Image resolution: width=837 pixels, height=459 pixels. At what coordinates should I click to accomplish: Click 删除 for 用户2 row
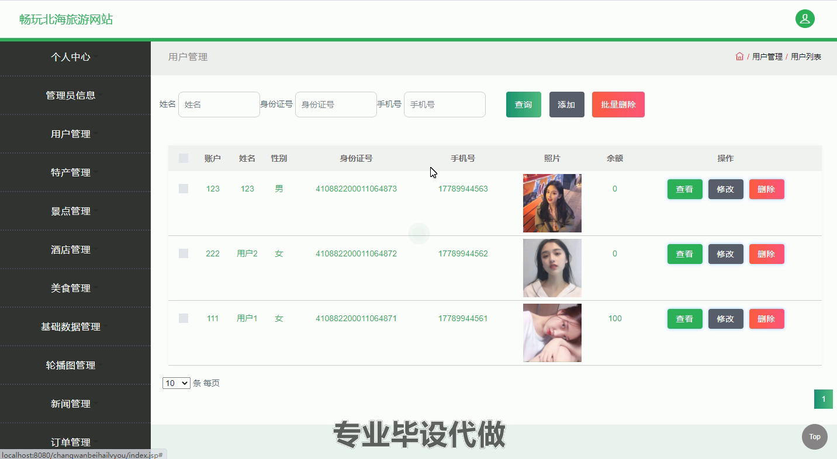point(767,254)
